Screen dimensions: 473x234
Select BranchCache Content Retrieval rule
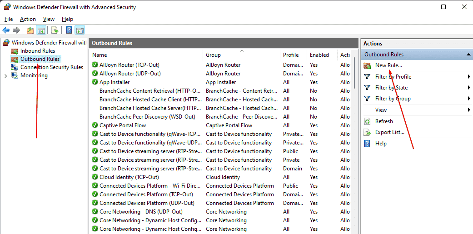click(150, 91)
